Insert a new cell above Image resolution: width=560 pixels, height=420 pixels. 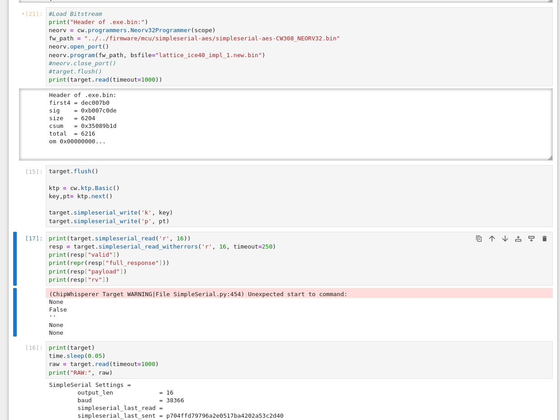[x=518, y=239]
